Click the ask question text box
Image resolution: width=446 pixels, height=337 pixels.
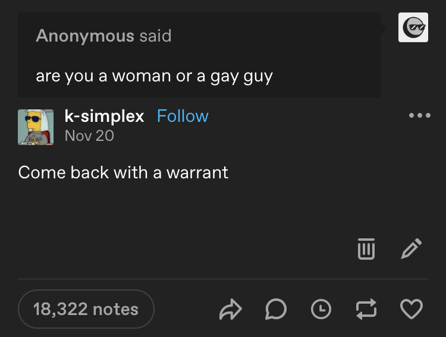(199, 55)
